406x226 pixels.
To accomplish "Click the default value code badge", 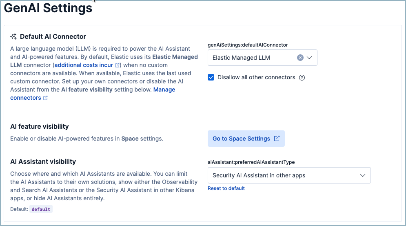I will pos(41,209).
